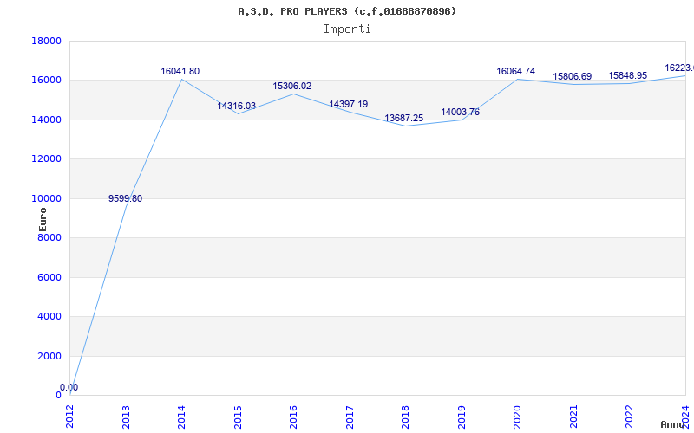
Task: Click the Importi subtitle
Action: [x=347, y=29]
